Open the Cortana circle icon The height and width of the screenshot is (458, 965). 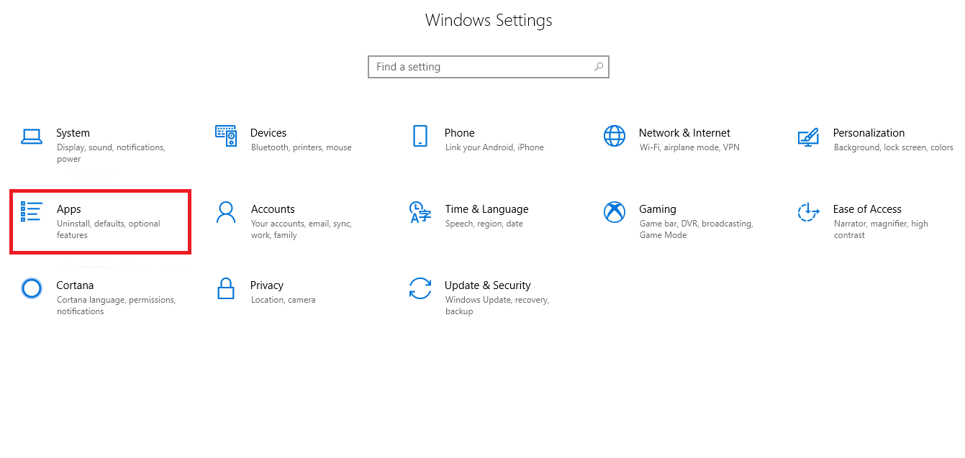click(32, 288)
